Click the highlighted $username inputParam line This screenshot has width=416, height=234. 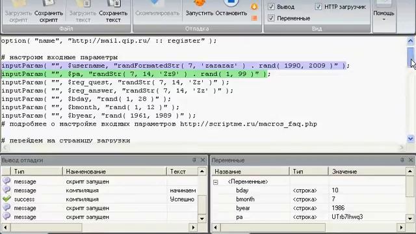(x=175, y=66)
